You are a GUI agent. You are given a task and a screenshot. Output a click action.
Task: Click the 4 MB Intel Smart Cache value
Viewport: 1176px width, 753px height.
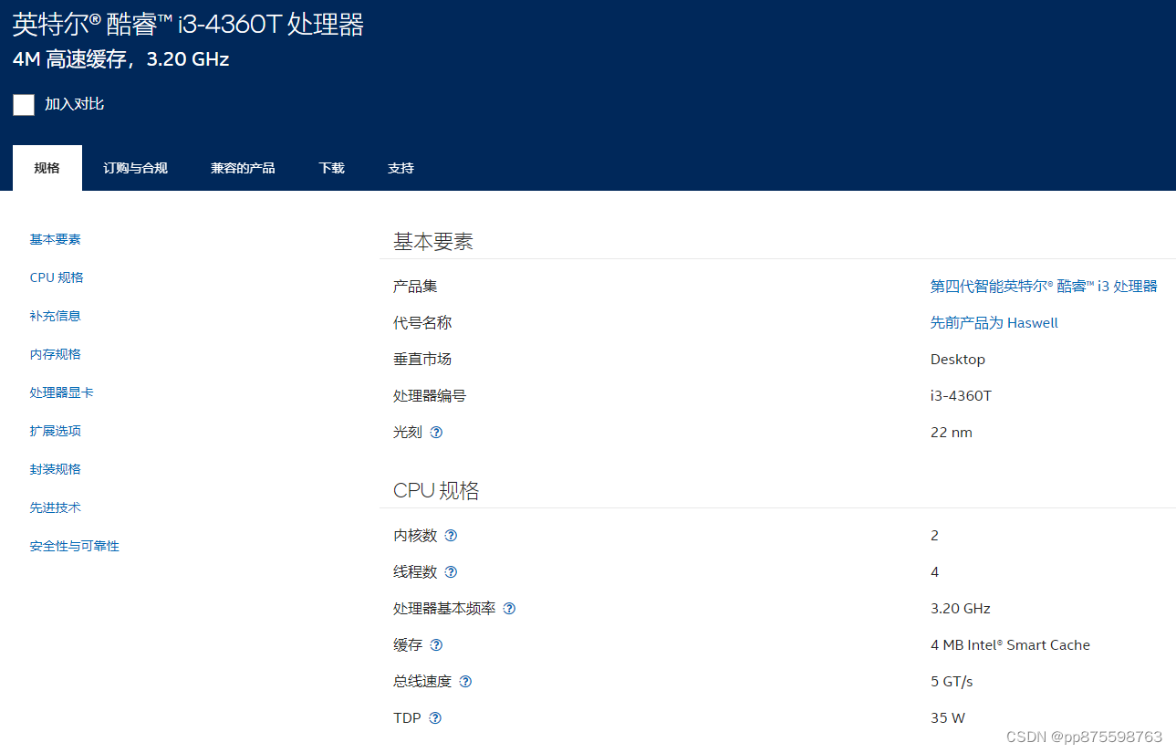click(1010, 645)
